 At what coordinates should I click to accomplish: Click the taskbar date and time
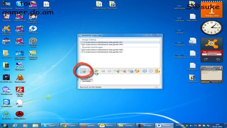217,126
